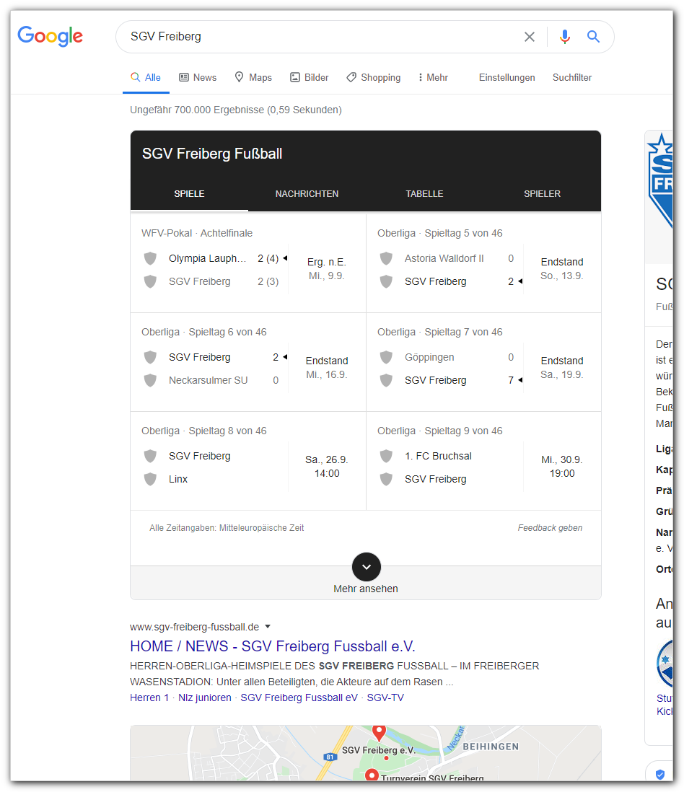Image resolution: width=684 pixels, height=792 pixels.
Task: Click the Mehr ansehen label
Action: click(x=366, y=589)
